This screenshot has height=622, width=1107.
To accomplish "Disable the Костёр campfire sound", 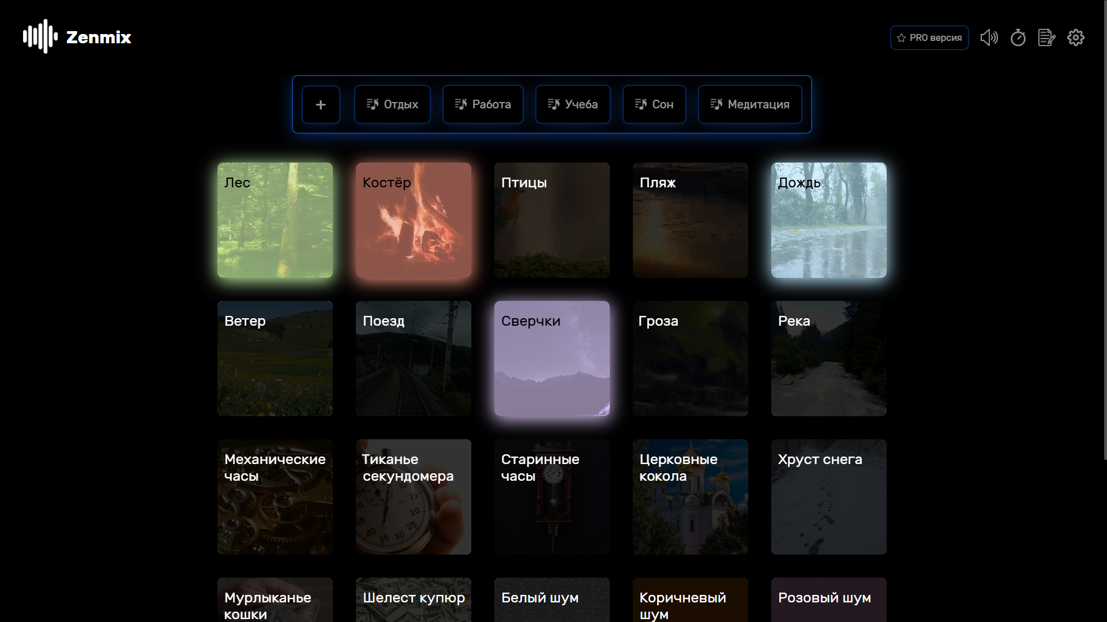I will point(414,220).
